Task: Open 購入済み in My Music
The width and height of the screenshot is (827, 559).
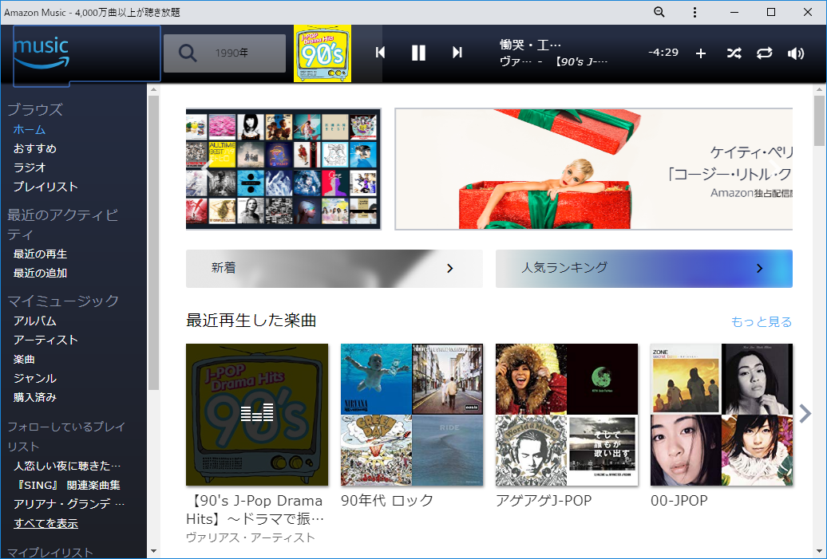Action: pos(35,397)
